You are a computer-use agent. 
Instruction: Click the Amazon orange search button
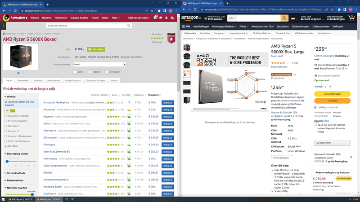coord(284,18)
